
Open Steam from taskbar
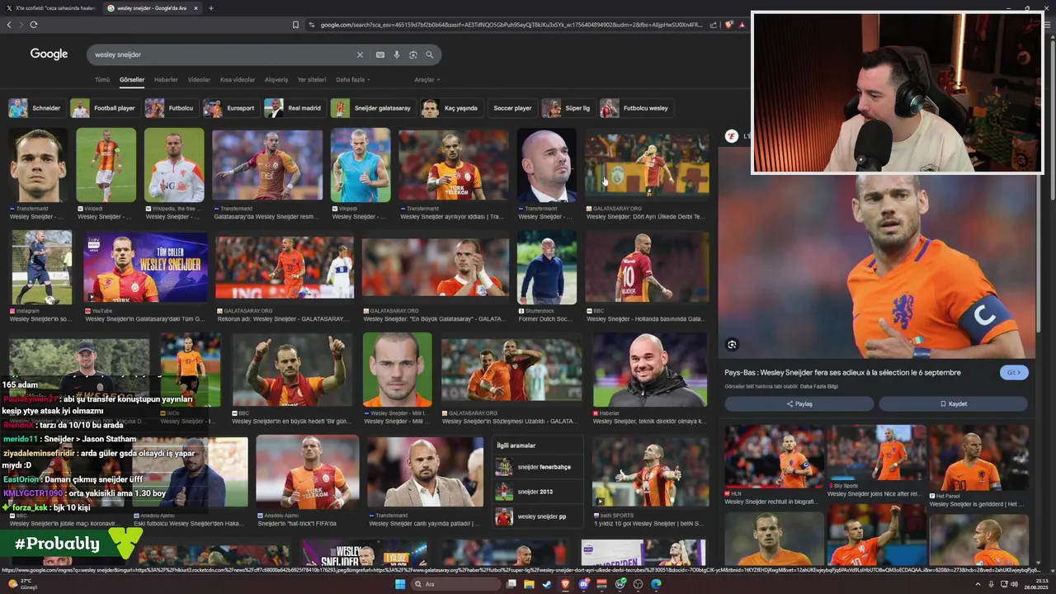coord(546,584)
